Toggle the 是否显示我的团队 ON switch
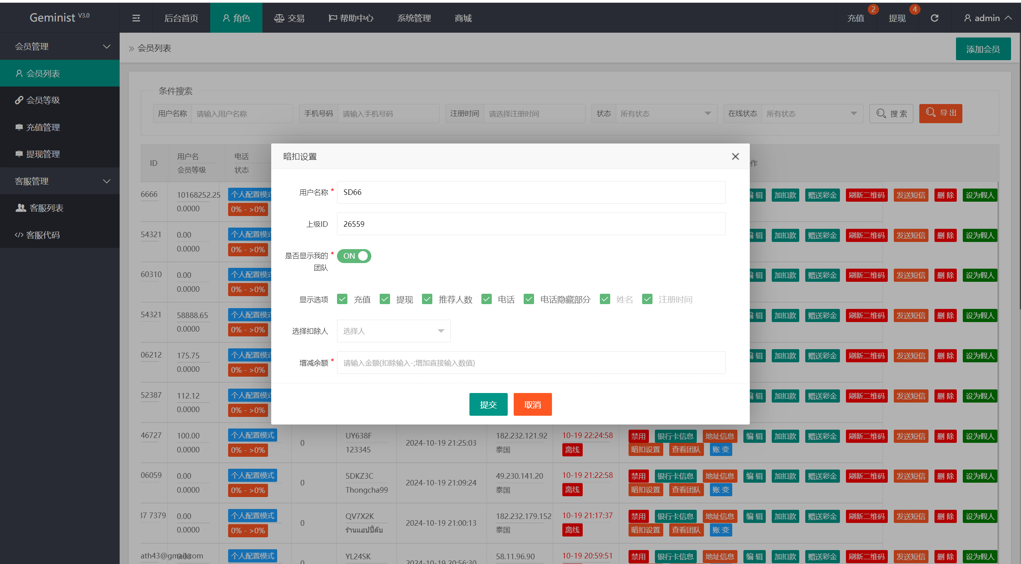Image resolution: width=1021 pixels, height=564 pixels. pos(354,256)
